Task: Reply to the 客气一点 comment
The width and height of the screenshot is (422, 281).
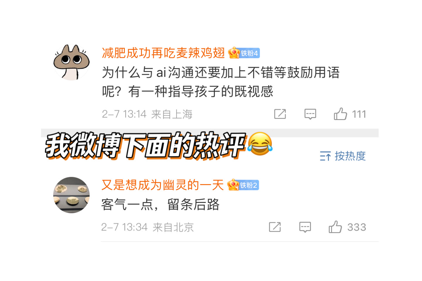Action: [x=305, y=227]
